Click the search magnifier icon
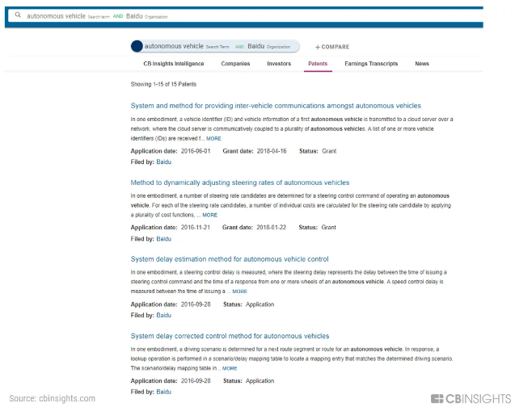 tap(18, 15)
